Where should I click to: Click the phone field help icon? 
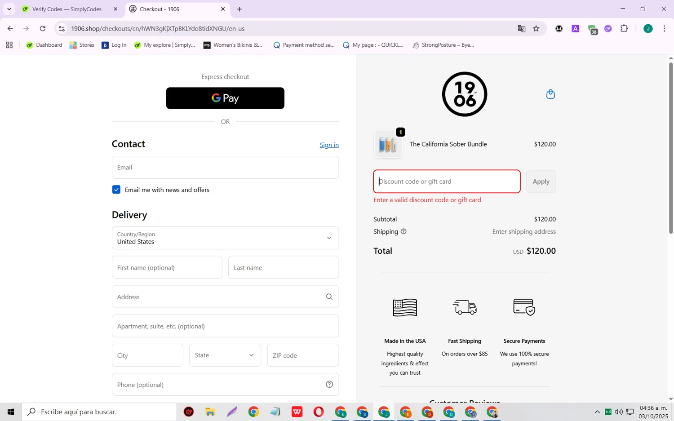(329, 384)
